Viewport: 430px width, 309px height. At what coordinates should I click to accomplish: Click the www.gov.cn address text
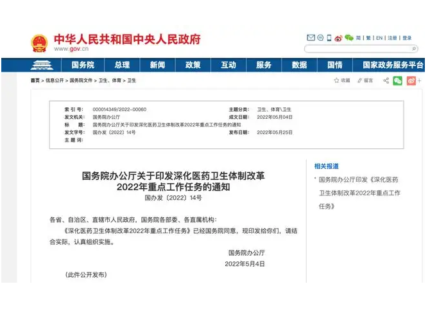point(71,49)
